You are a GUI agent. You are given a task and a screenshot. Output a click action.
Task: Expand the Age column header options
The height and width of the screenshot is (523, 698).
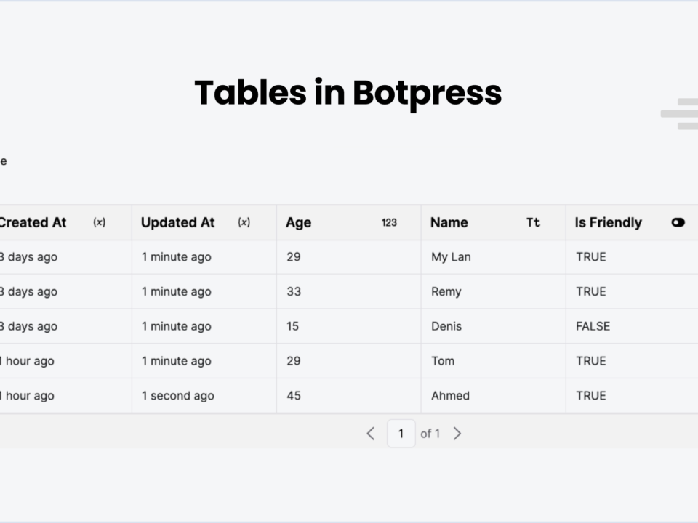point(299,222)
